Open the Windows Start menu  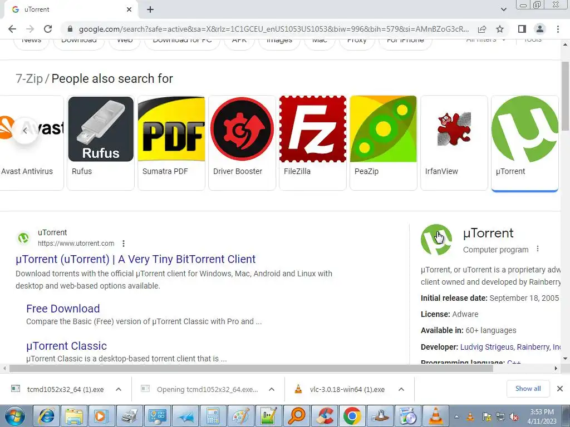14,416
